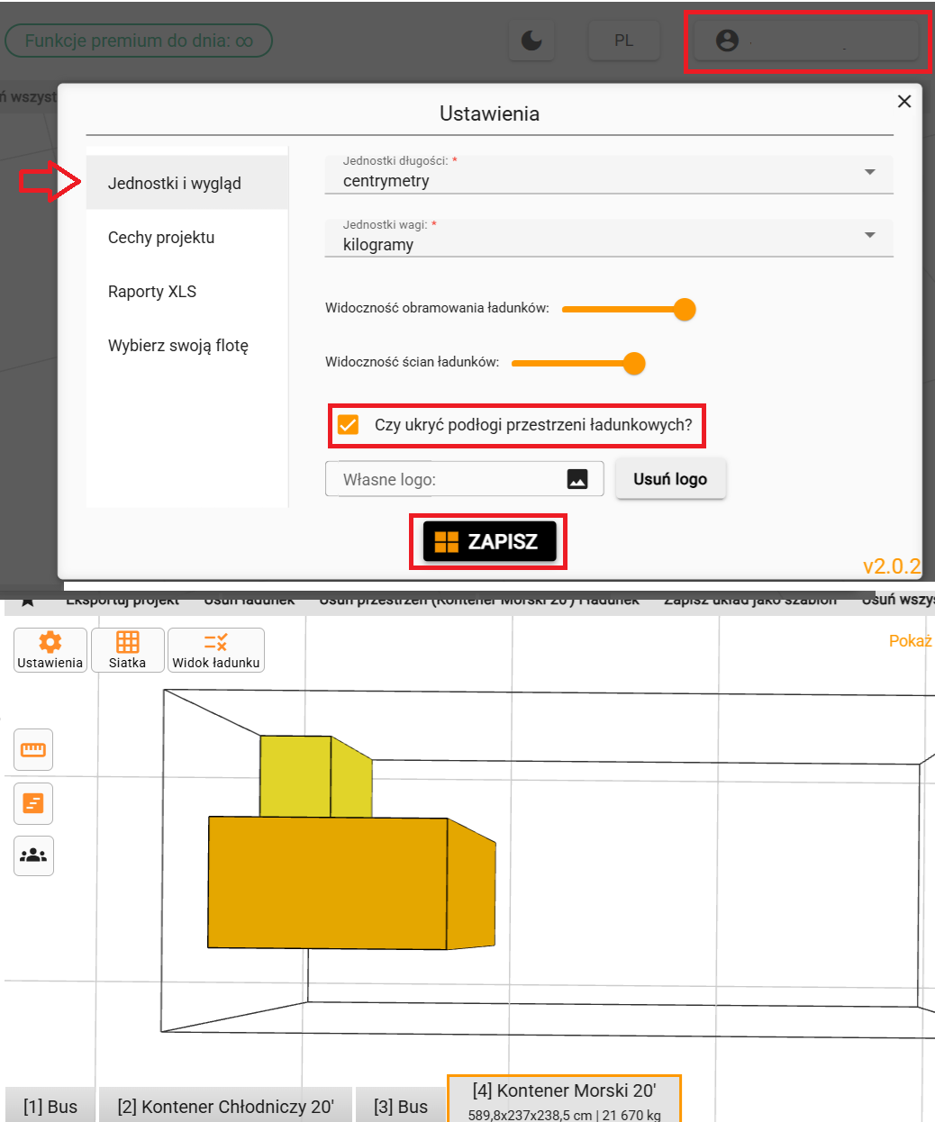Open Cechy projektu settings section
The image size is (935, 1122).
click(161, 238)
